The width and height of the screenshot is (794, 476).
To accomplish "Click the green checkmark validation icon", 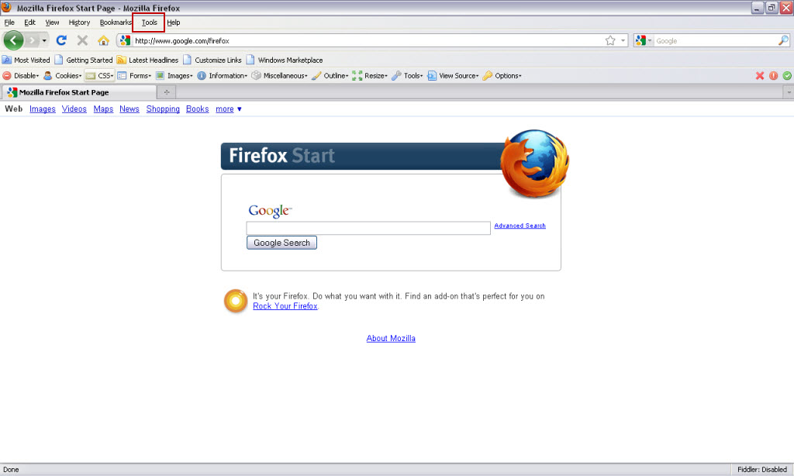I will pyautogui.click(x=787, y=75).
